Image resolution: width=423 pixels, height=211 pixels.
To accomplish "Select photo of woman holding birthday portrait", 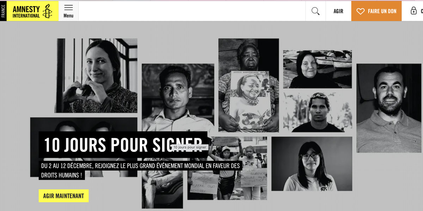I will tap(249, 85).
